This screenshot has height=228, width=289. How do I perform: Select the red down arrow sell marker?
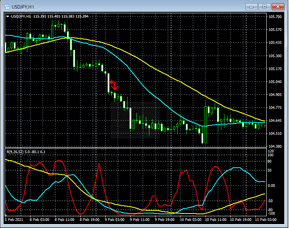(115, 86)
